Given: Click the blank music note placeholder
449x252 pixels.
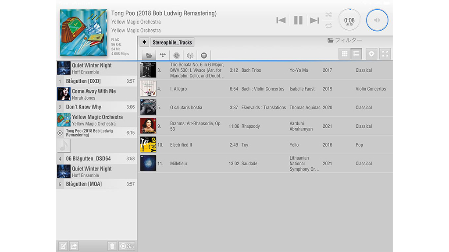Looking at the screenshot, I should (x=64, y=146).
